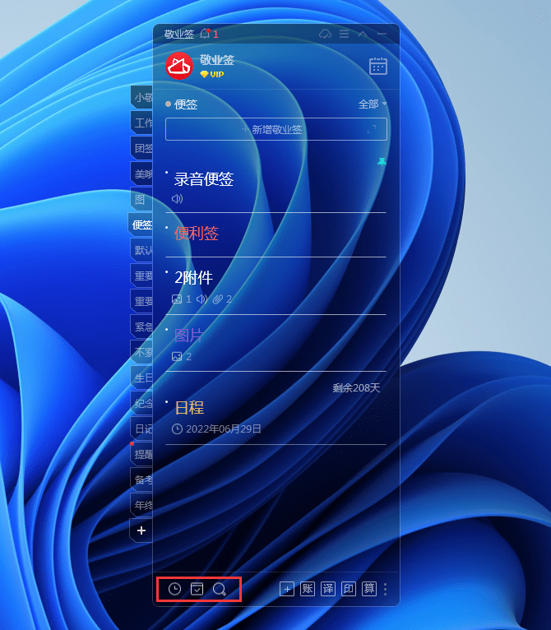Open the 录音便签 note
551x630 pixels.
coord(204,178)
